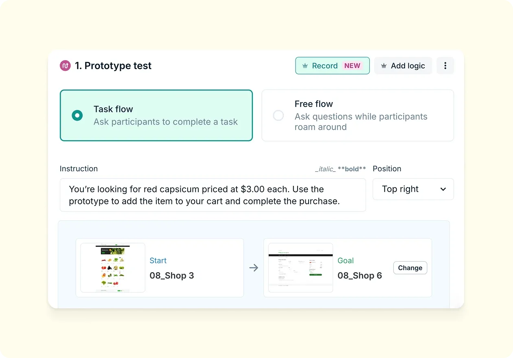Click the 08_Shop 6 goal screen thumbnail

pos(300,268)
